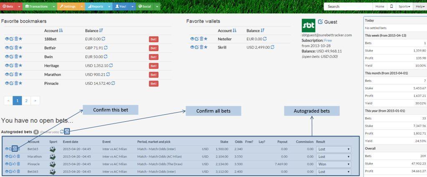Toggle the favorite star for Pinnacle
Viewport: 427px width, 177px height.
click(x=20, y=83)
